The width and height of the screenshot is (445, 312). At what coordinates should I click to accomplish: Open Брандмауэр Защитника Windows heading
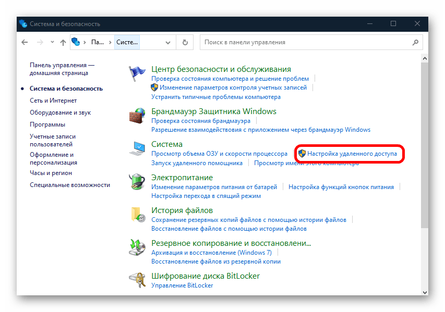[x=214, y=111]
